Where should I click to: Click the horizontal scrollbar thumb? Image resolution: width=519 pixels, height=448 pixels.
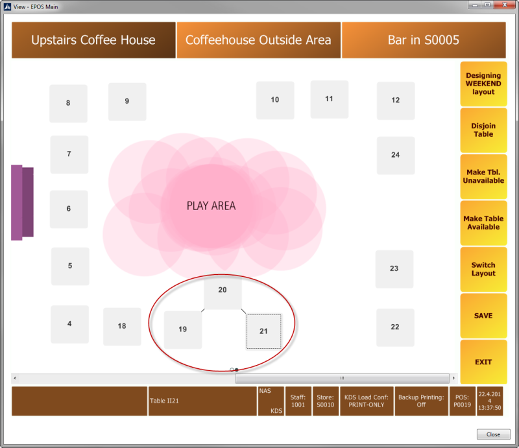342,378
